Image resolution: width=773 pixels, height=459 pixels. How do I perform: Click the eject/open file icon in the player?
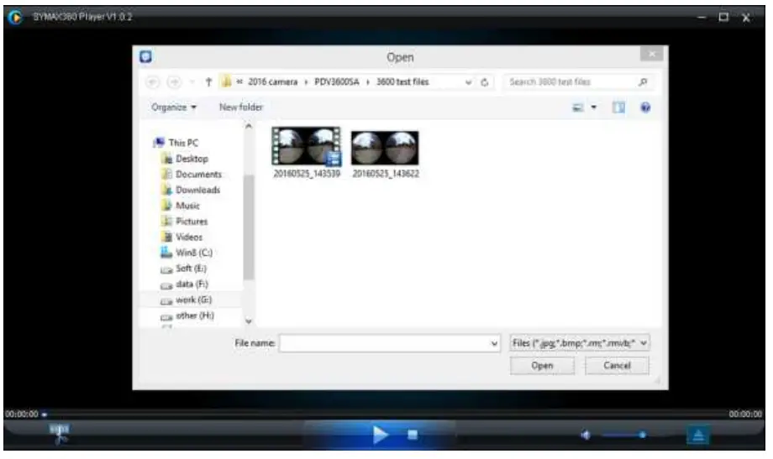(698, 436)
